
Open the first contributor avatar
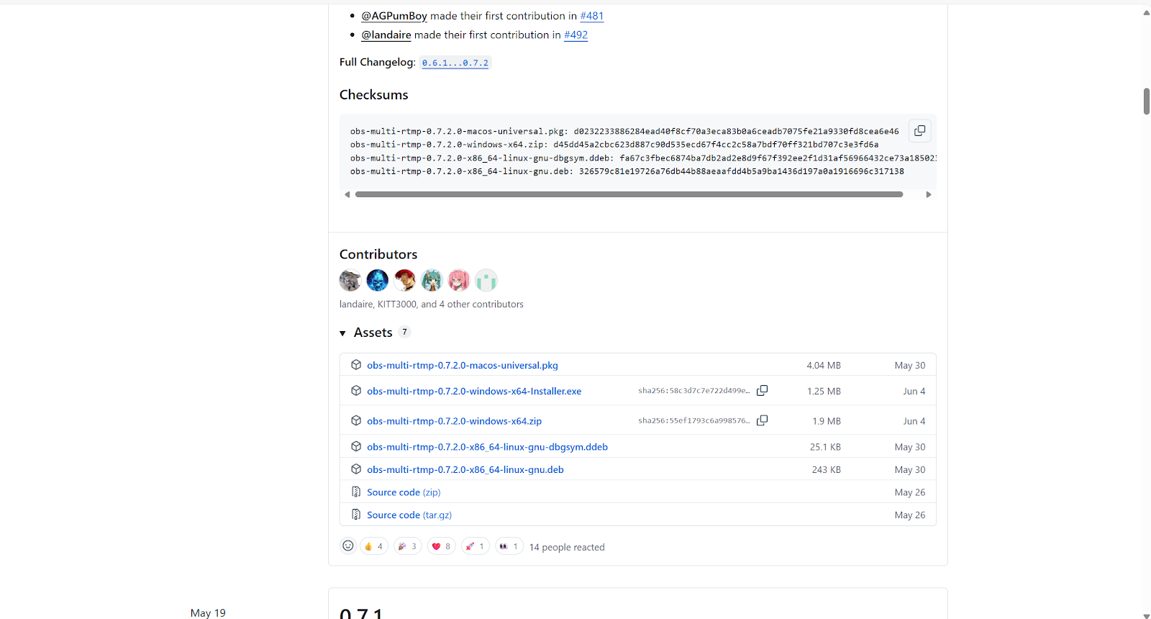click(x=350, y=280)
